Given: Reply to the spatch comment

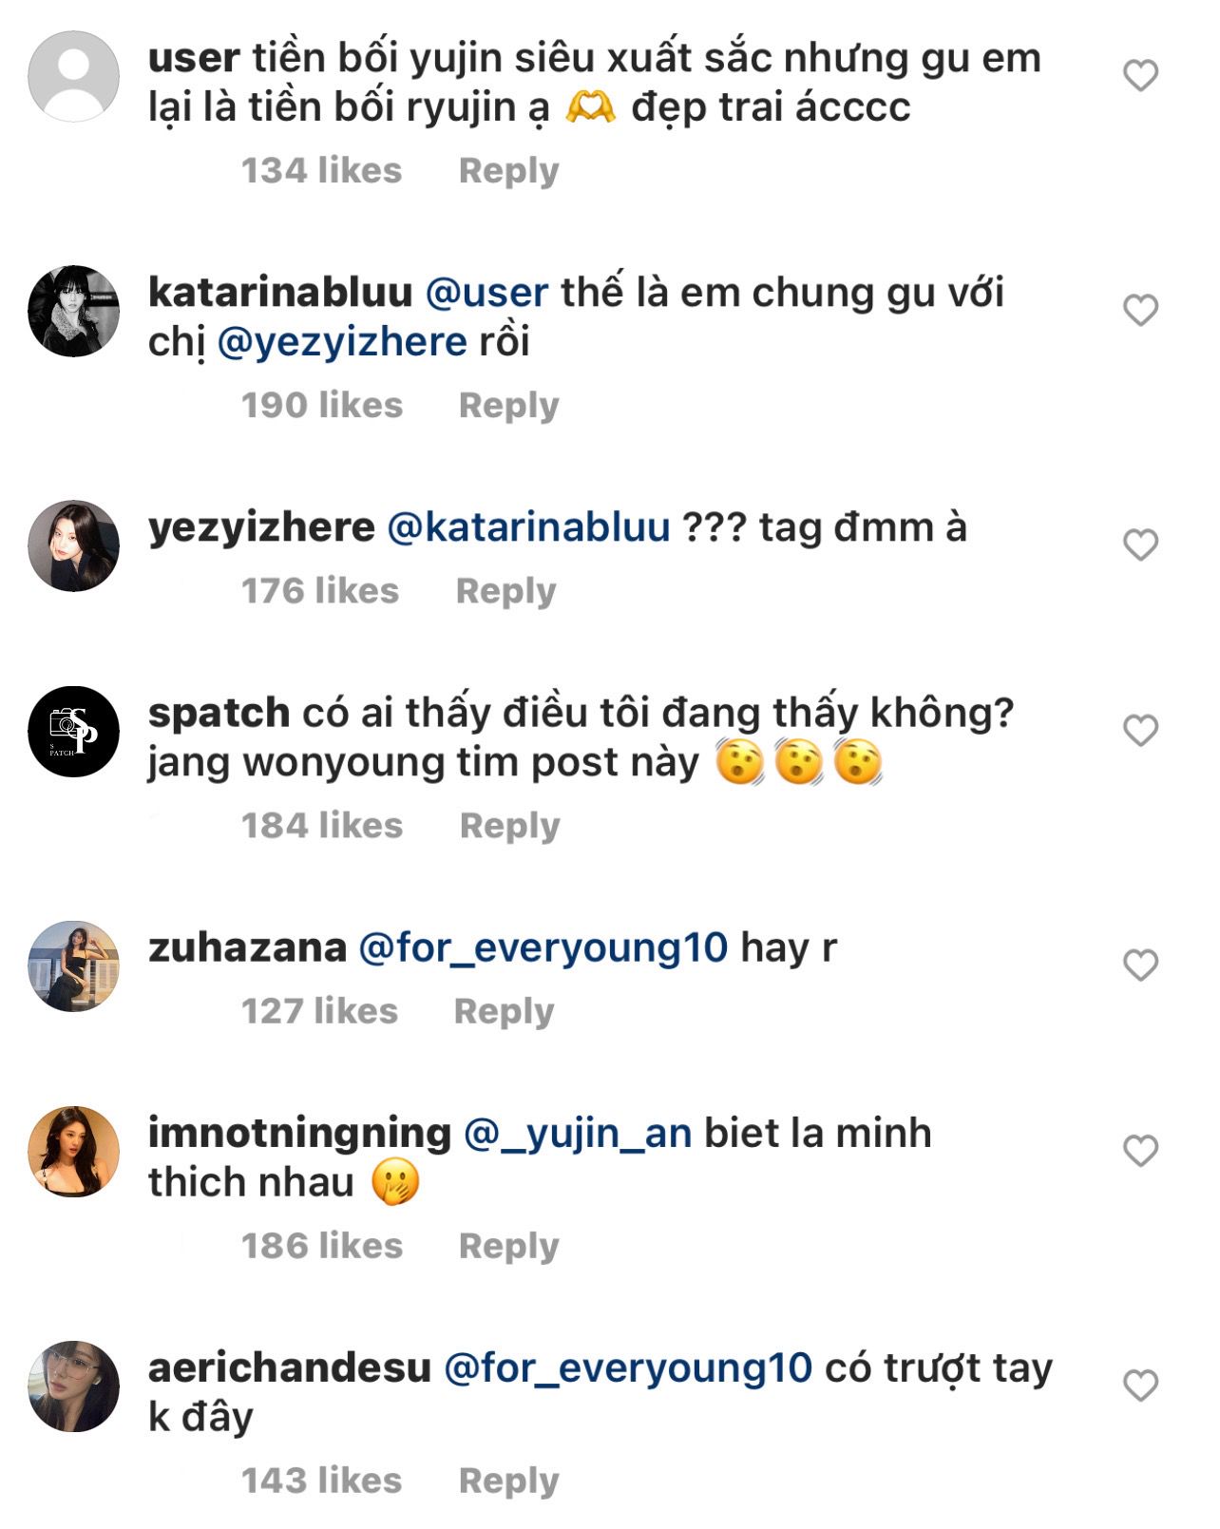Looking at the screenshot, I should point(509,826).
